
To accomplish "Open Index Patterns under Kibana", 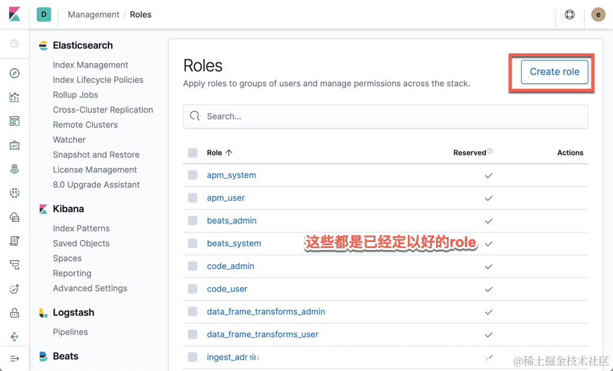I will (82, 228).
